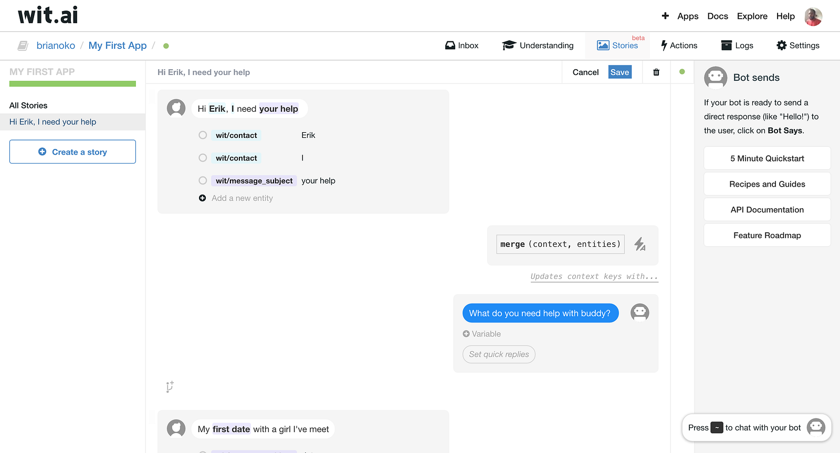Open the Explore link
Image resolution: width=840 pixels, height=453 pixels.
pyautogui.click(x=752, y=16)
